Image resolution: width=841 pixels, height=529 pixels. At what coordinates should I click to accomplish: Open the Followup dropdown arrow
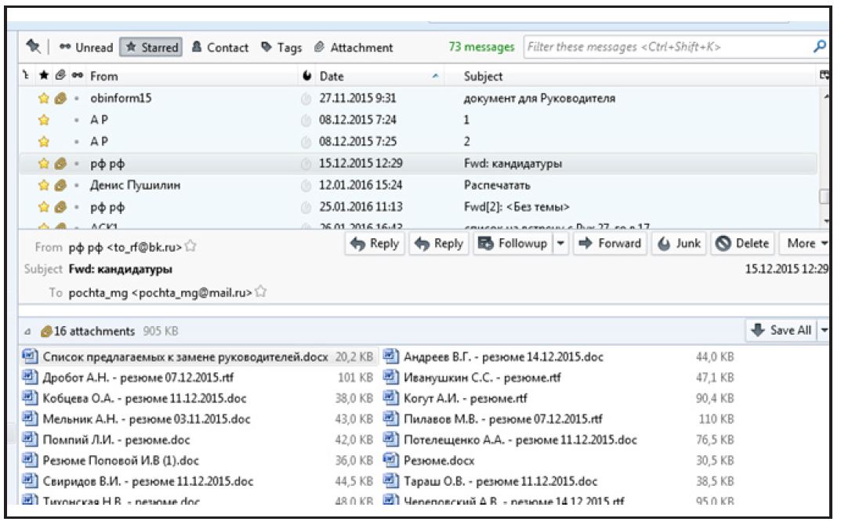click(x=560, y=243)
